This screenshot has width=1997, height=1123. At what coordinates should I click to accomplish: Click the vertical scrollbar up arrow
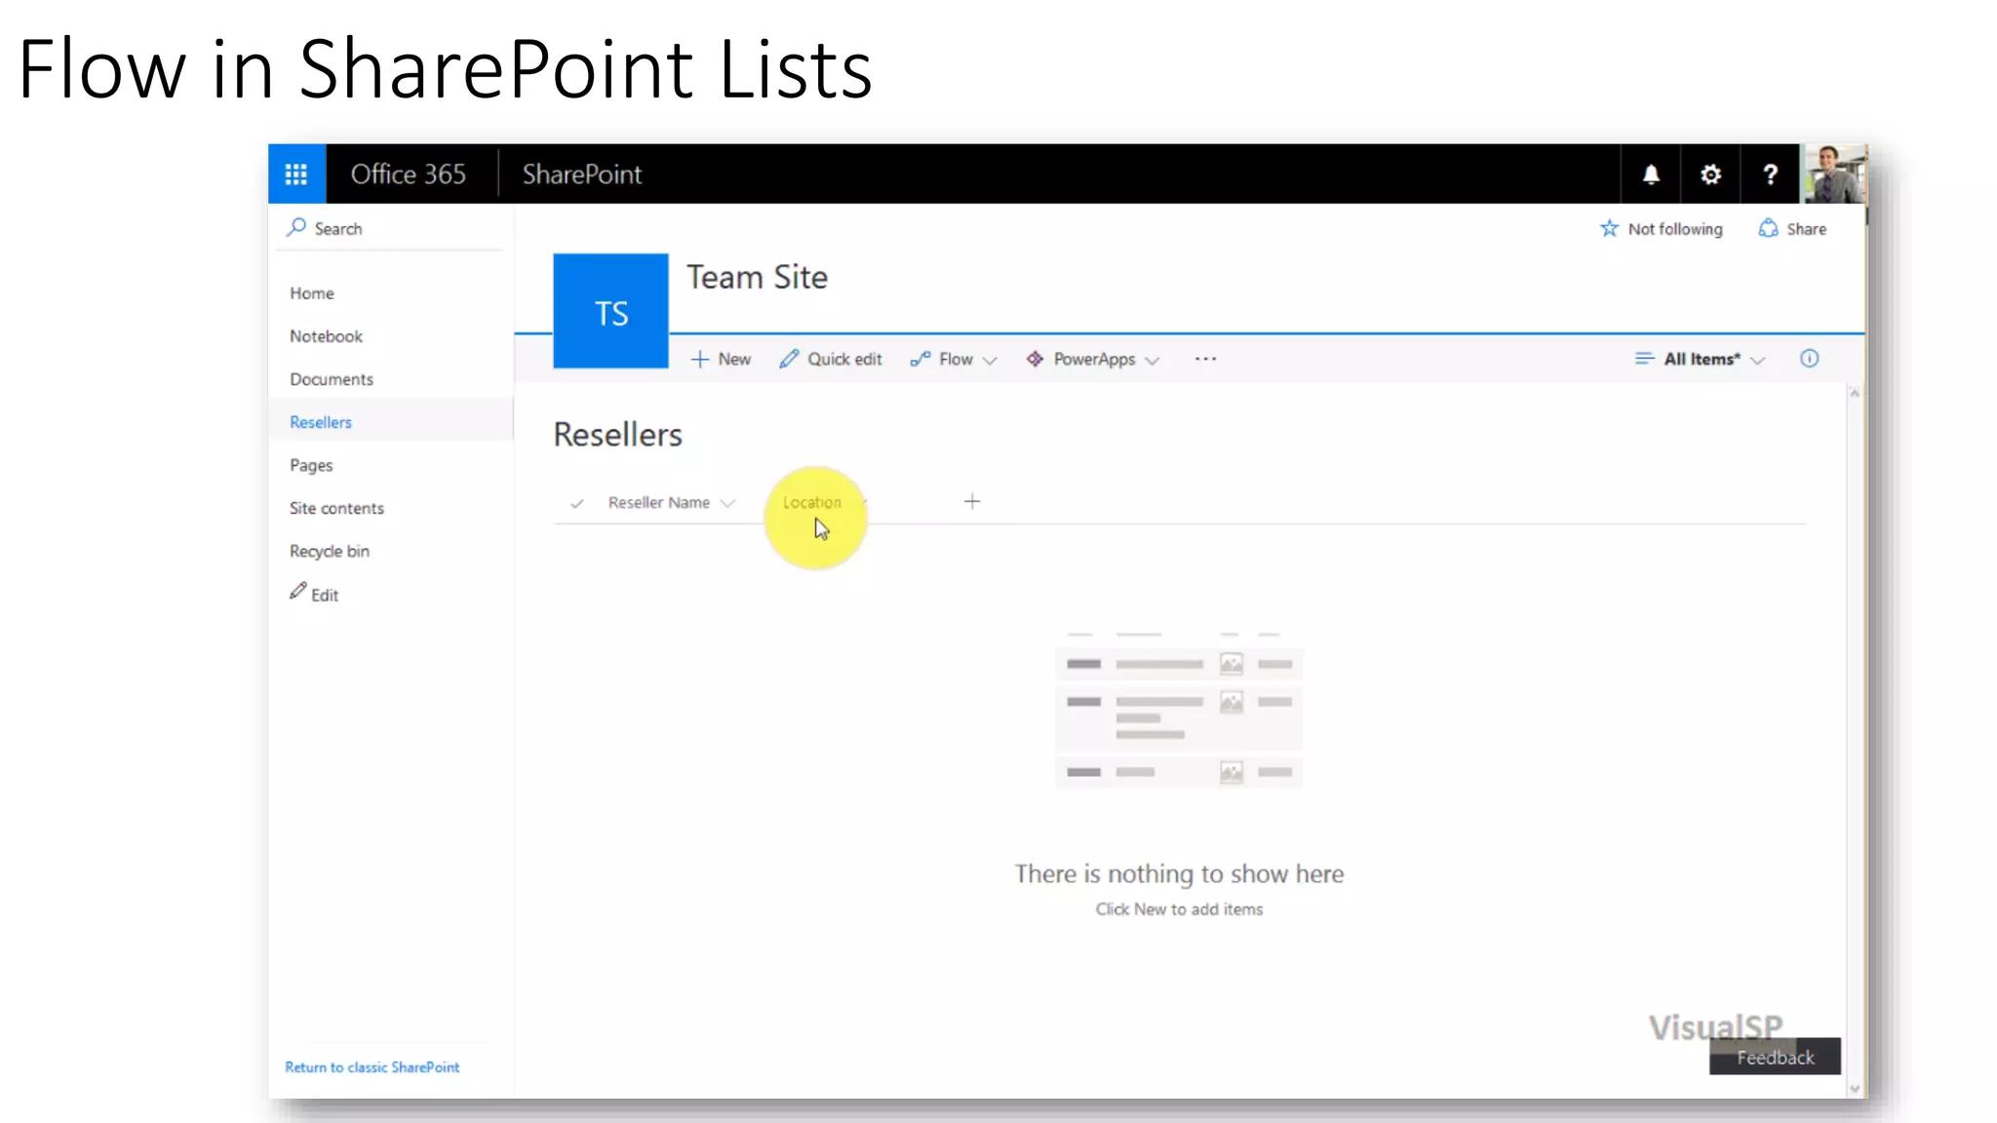pos(1855,392)
